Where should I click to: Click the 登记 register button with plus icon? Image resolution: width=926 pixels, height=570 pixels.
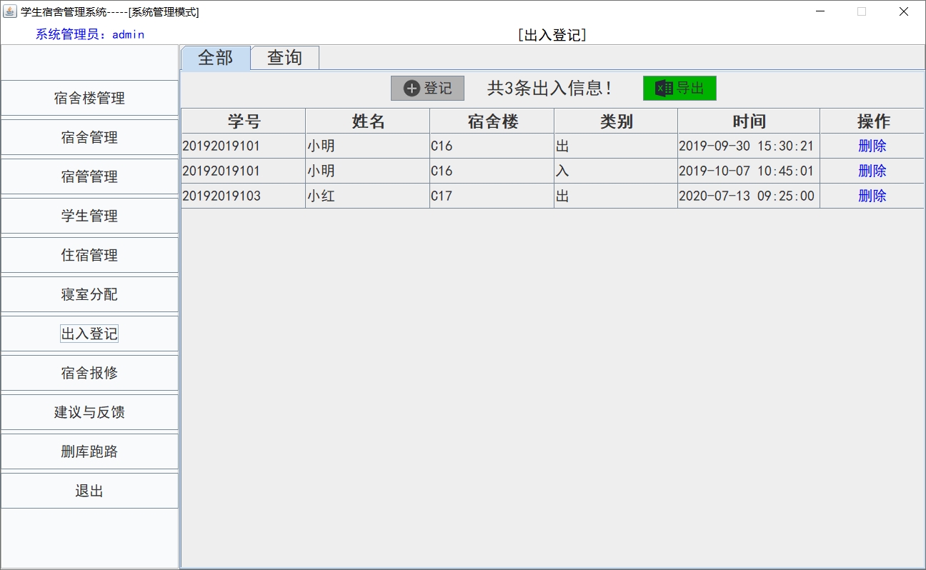point(427,88)
